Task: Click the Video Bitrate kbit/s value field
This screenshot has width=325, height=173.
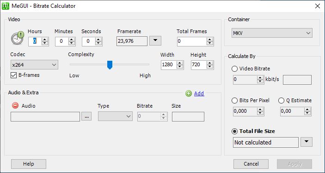Action: coord(245,80)
